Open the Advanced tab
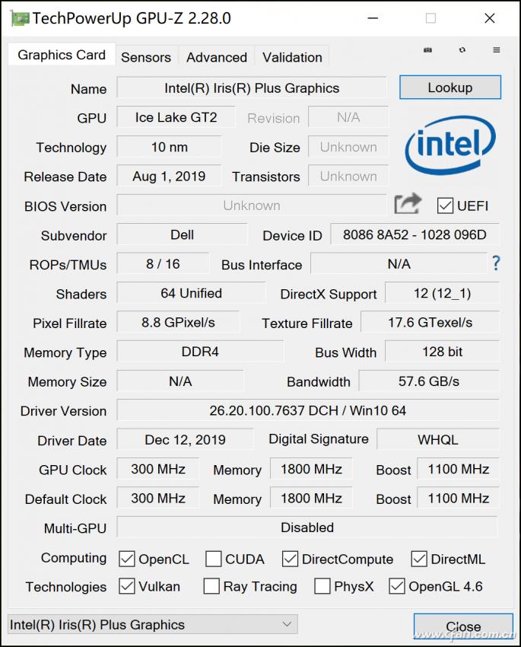 (x=216, y=57)
